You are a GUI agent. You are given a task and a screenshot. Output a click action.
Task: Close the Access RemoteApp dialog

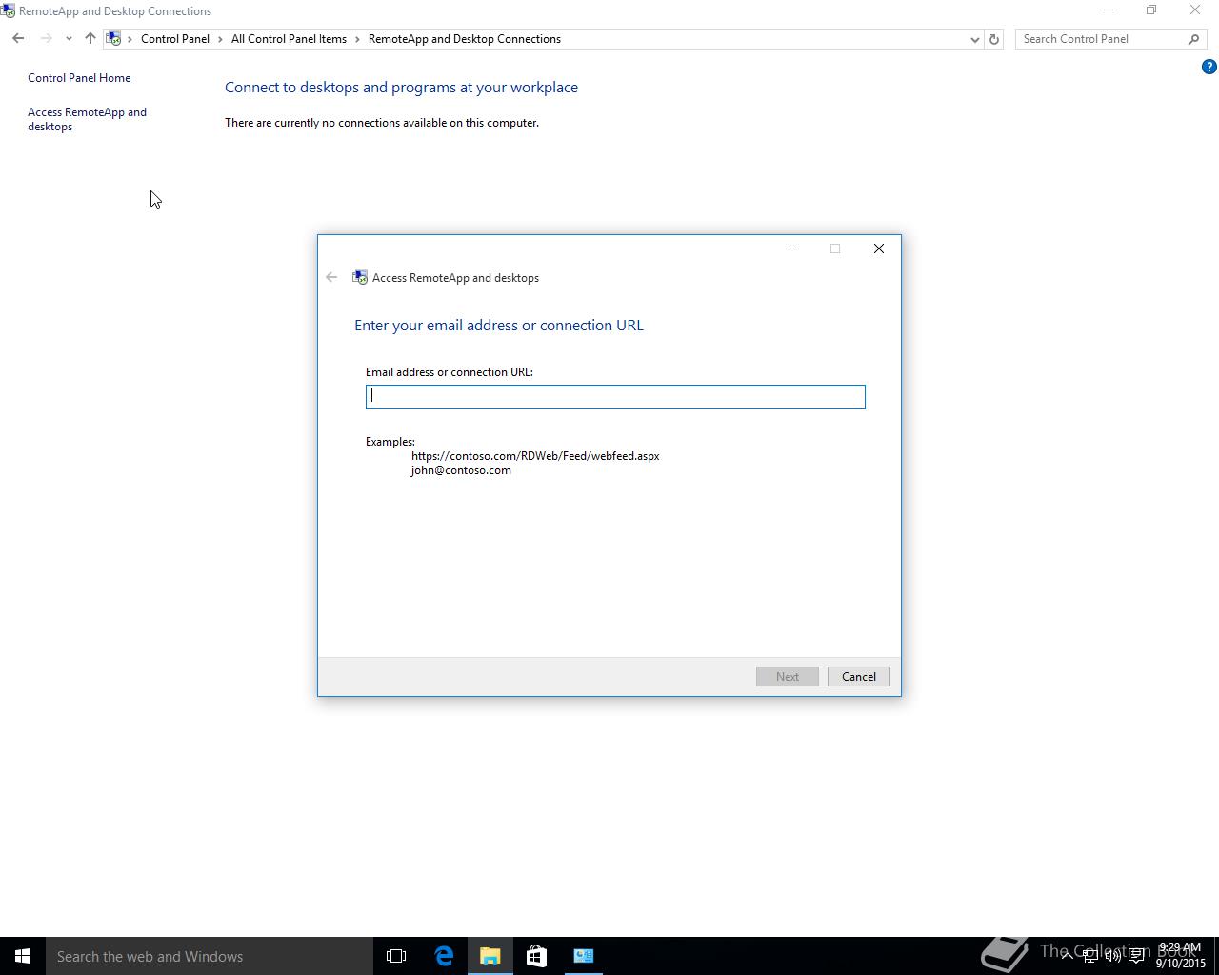tap(879, 249)
